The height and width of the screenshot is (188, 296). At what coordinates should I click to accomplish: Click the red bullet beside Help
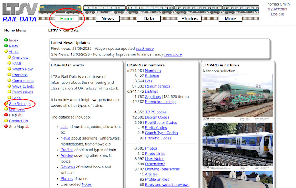(x=6, y=115)
